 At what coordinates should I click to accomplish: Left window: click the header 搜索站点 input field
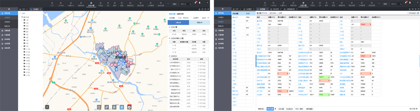pos(184,4)
